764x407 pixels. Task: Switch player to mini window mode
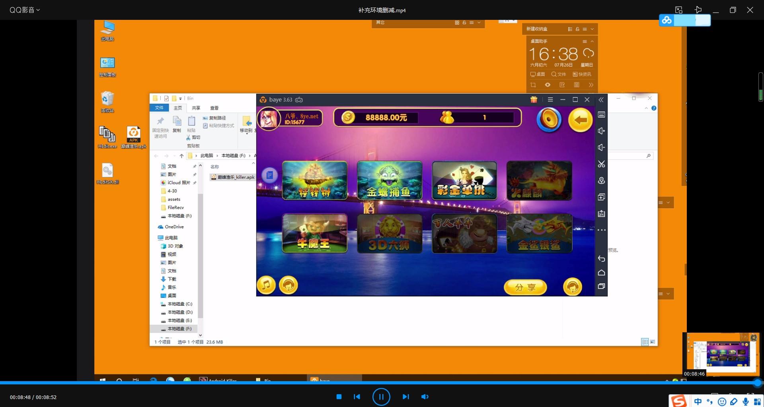pyautogui.click(x=679, y=10)
